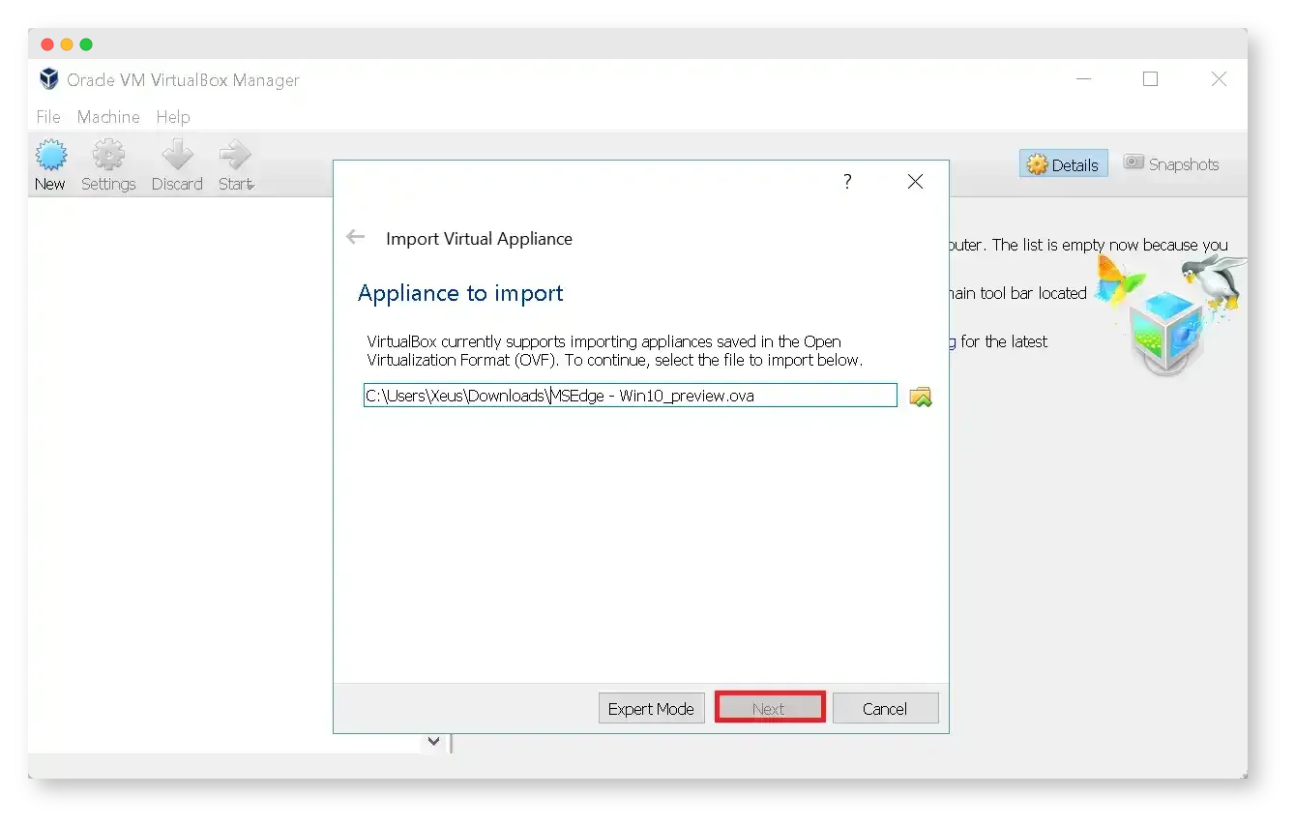This screenshot has width=1295, height=826.
Task: Click the back arrow in Import wizard
Action: (356, 237)
